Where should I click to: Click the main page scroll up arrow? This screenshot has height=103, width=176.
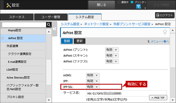pos(173,30)
